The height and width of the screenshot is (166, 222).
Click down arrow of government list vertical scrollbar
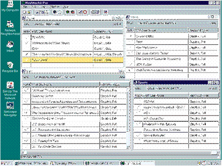(128, 147)
